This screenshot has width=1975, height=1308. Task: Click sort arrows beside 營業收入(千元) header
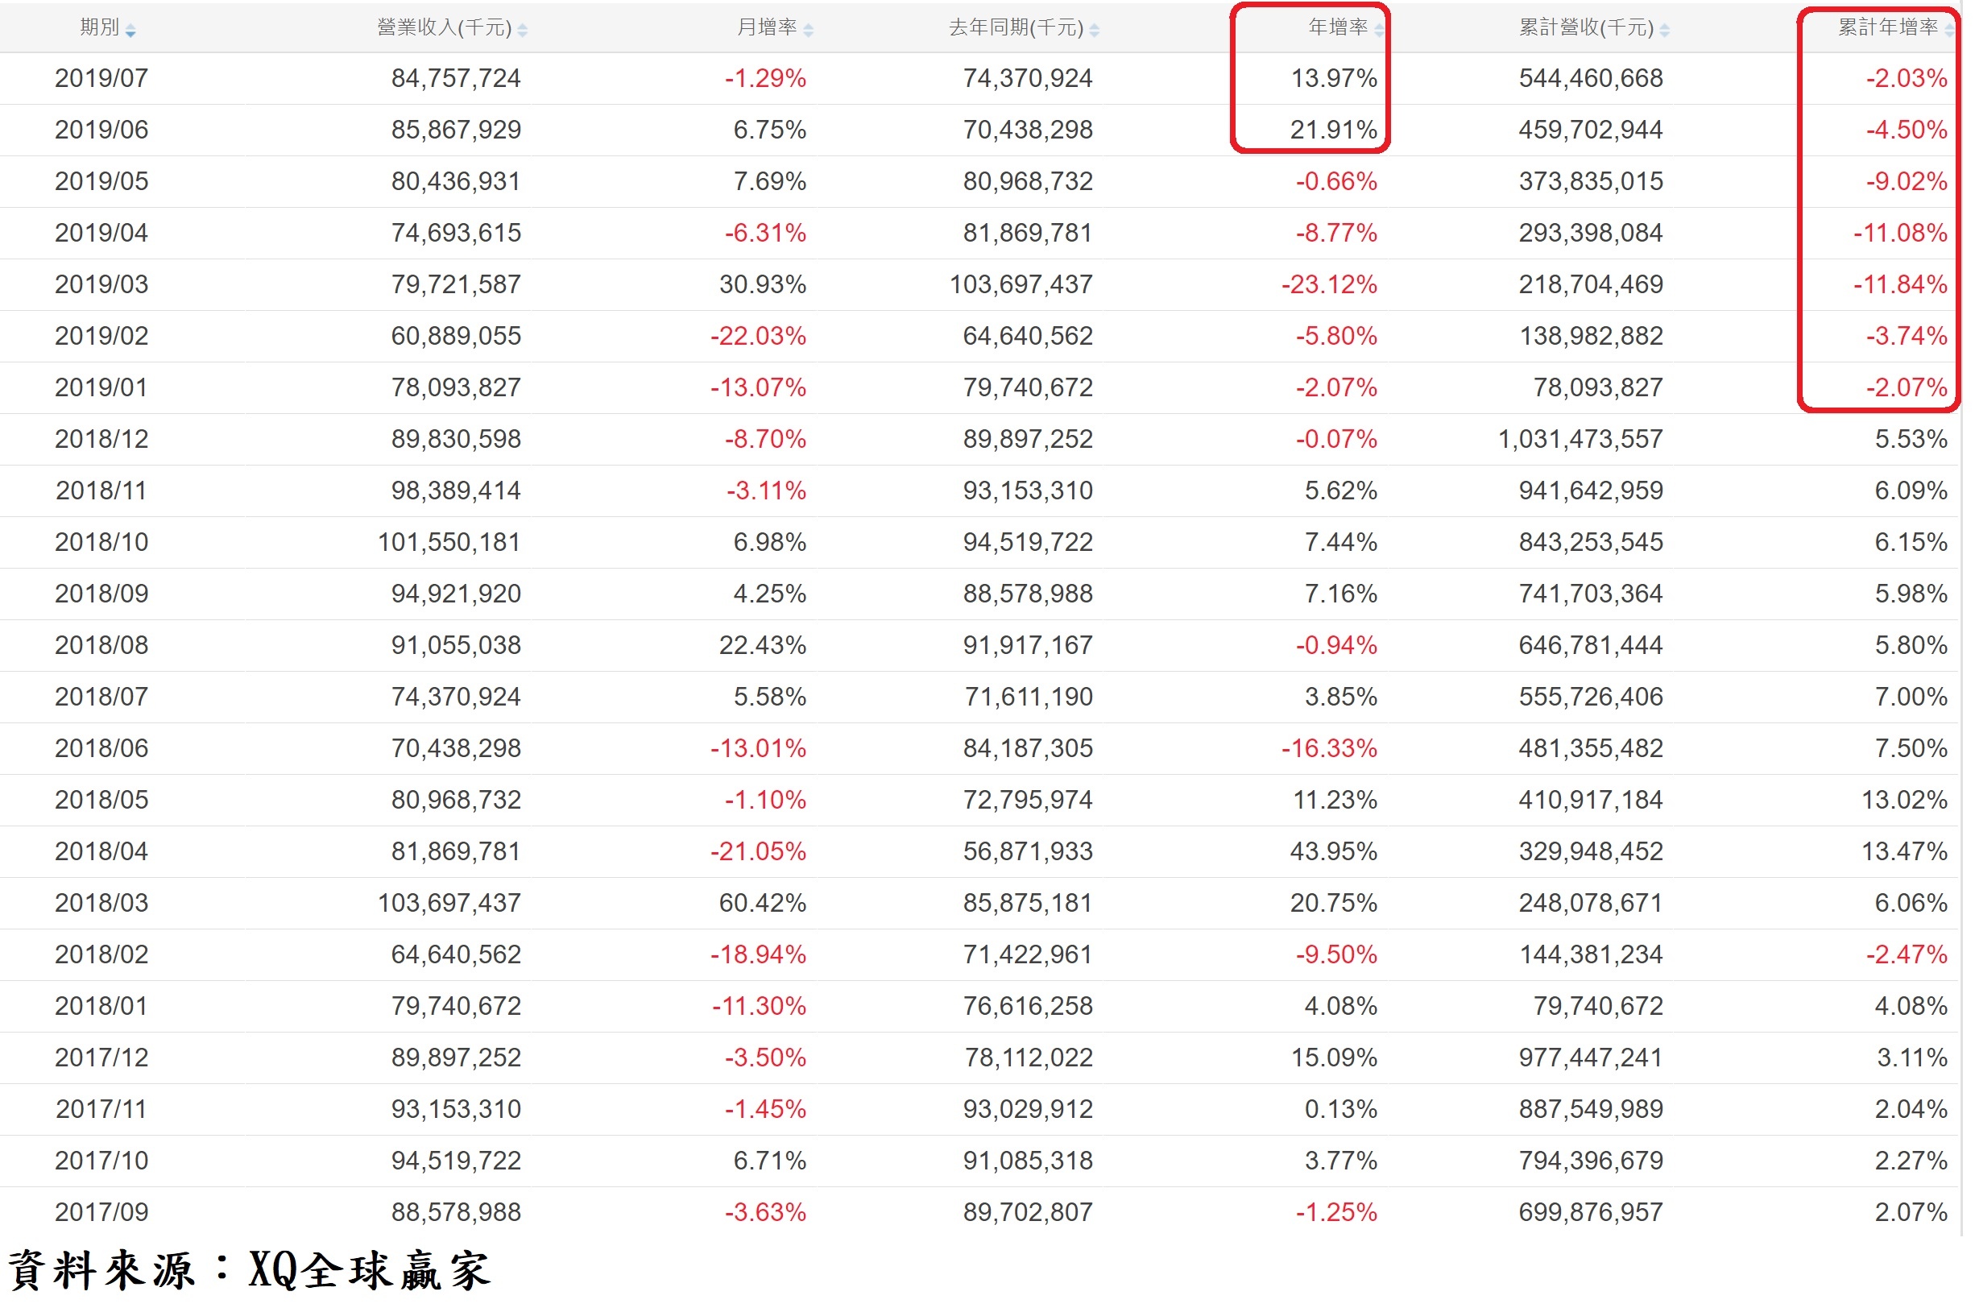coord(523,30)
